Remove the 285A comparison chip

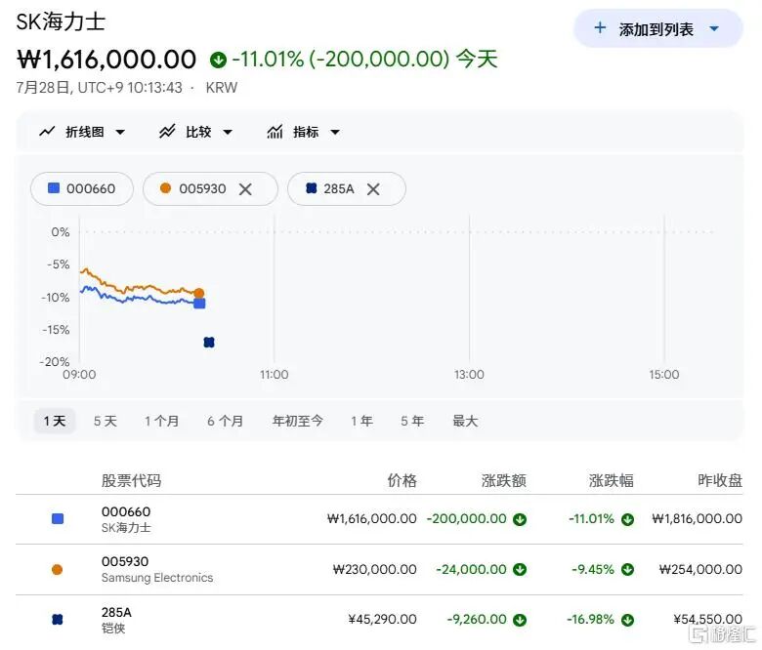click(x=373, y=188)
